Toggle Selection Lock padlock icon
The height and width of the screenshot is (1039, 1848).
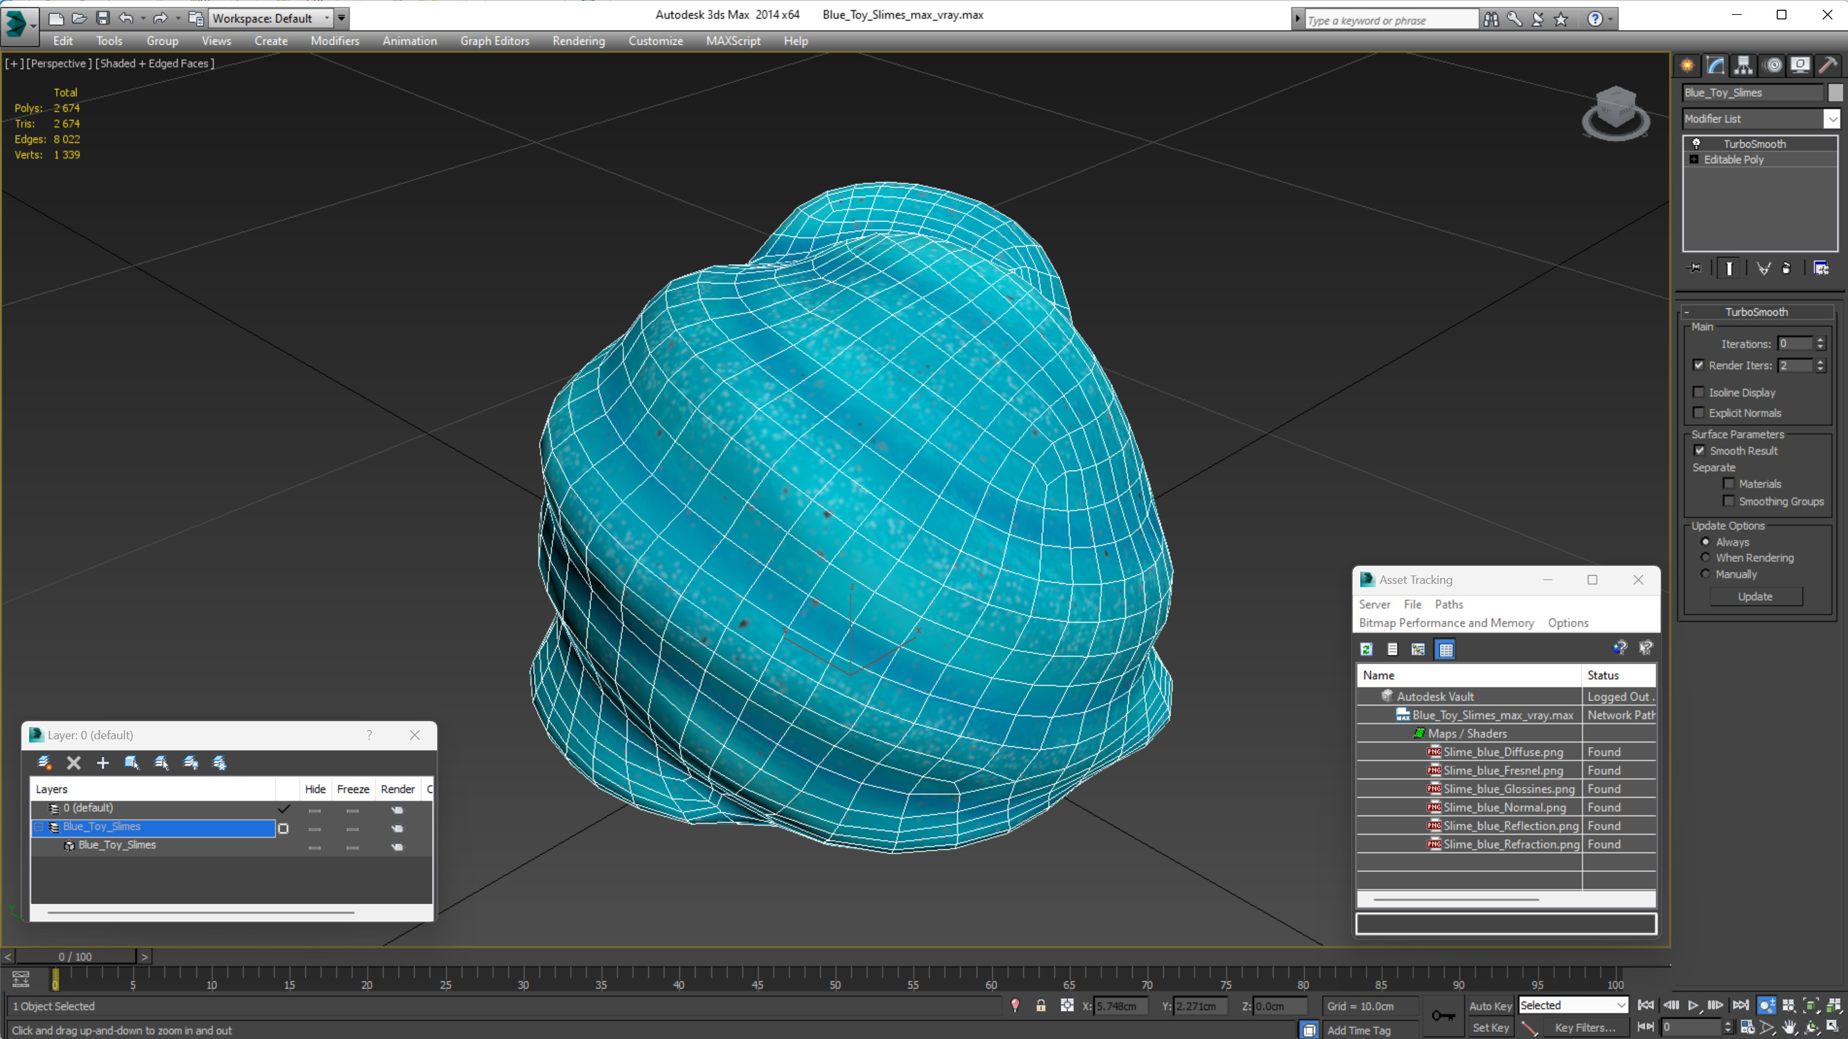1040,1005
